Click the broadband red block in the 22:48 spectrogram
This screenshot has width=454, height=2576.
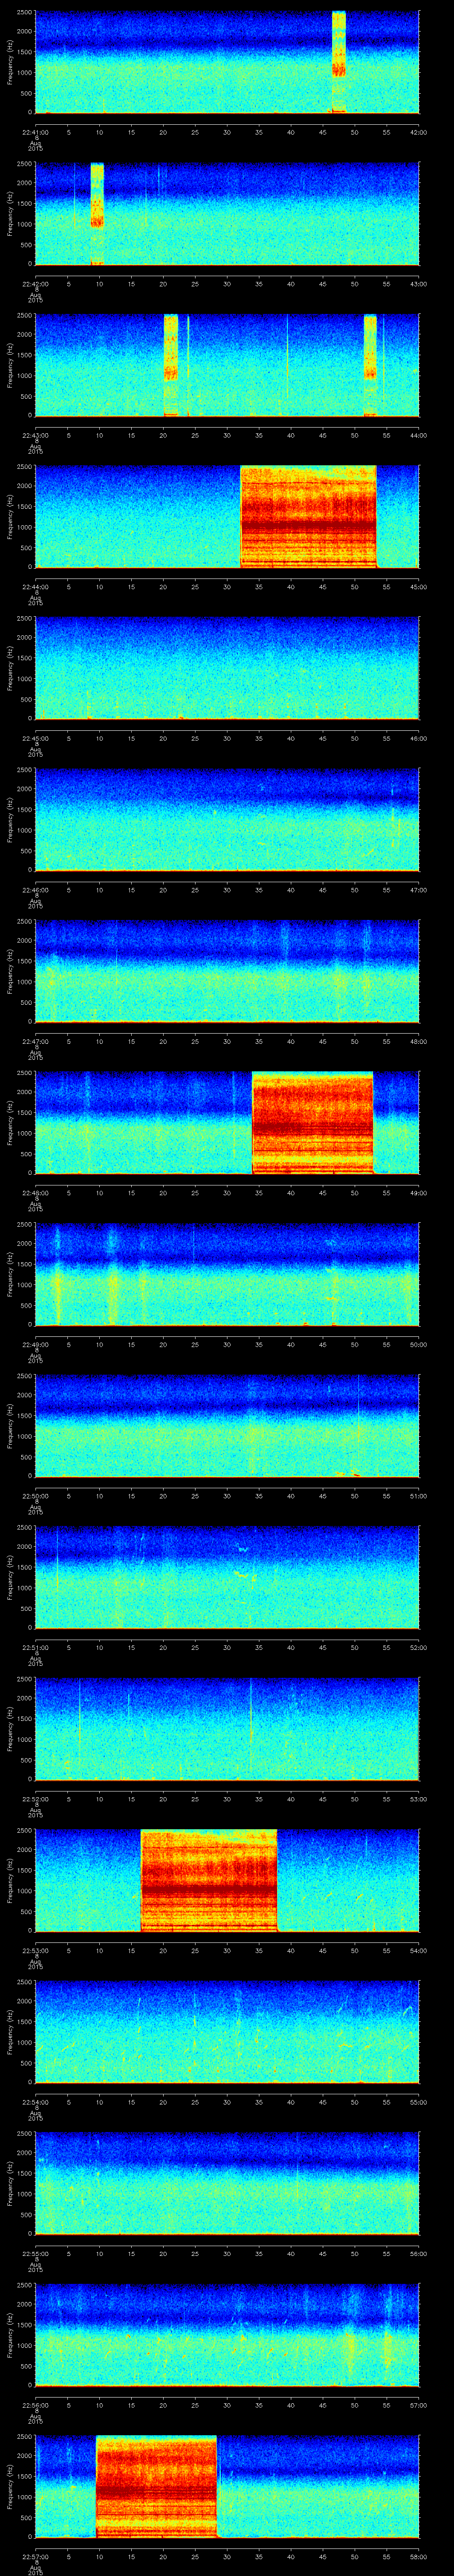pos(312,1122)
